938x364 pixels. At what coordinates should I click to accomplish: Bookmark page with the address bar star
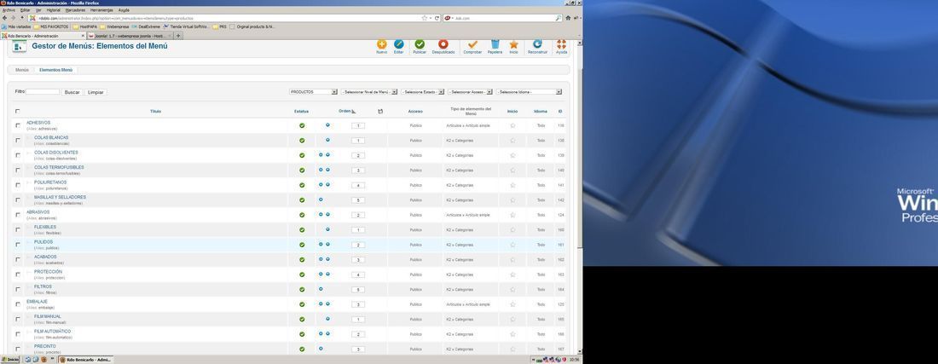[x=424, y=18]
